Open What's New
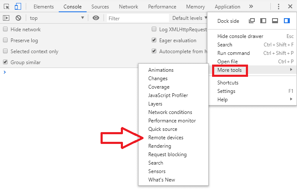Image resolution: width=297 pixels, height=195 pixels. [x=173, y=179]
